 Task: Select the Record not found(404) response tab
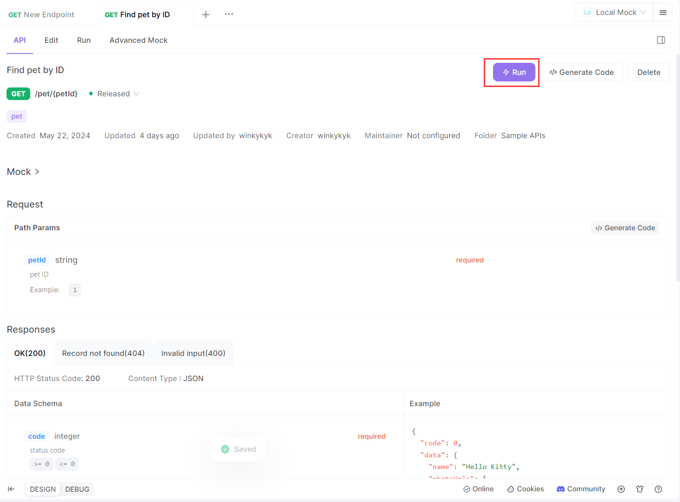click(x=103, y=353)
